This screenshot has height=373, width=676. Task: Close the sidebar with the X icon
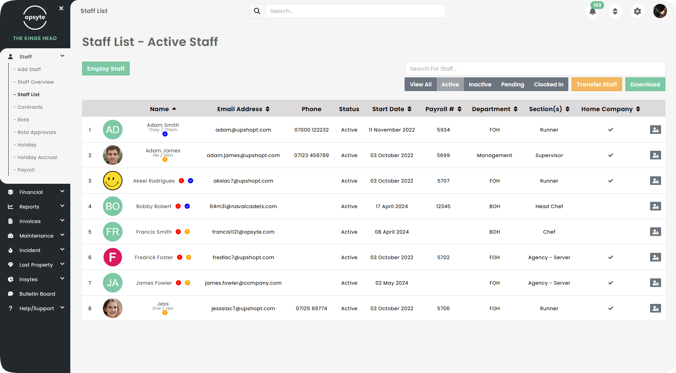tap(61, 8)
